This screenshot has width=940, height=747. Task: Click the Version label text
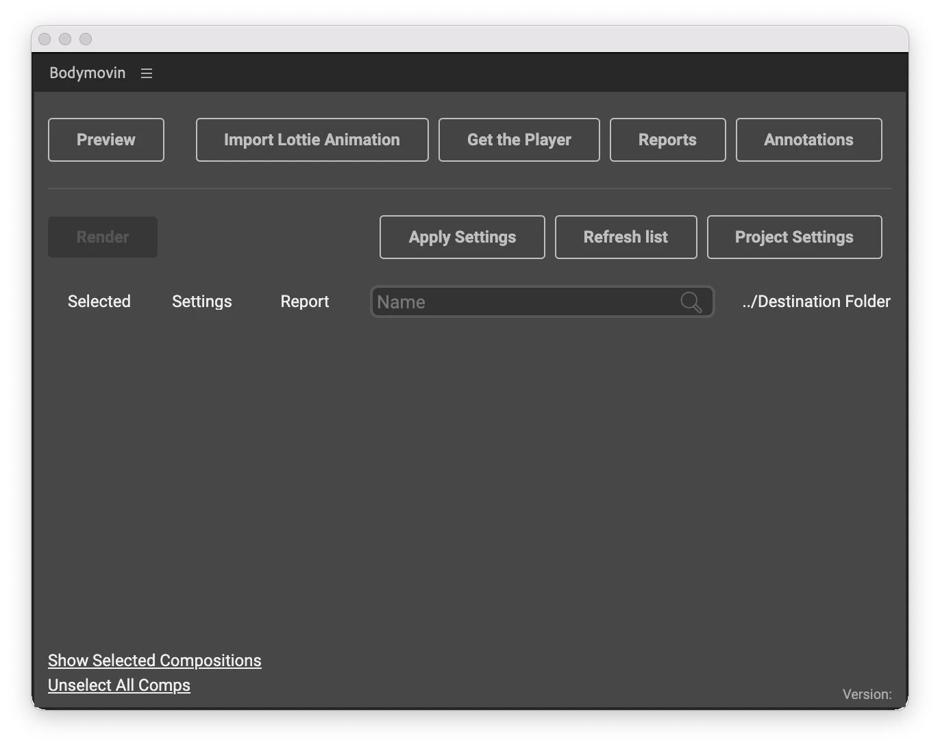[867, 694]
